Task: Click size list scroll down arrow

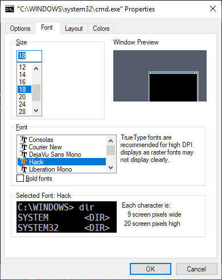Action: tap(36, 110)
